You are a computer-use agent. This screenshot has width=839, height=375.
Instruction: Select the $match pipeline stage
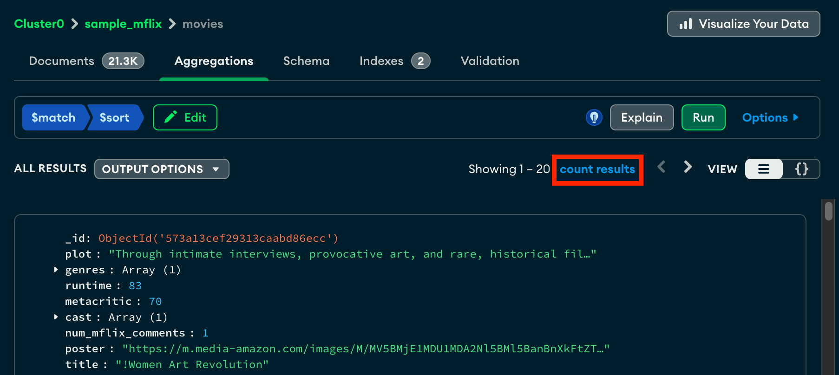pos(53,117)
